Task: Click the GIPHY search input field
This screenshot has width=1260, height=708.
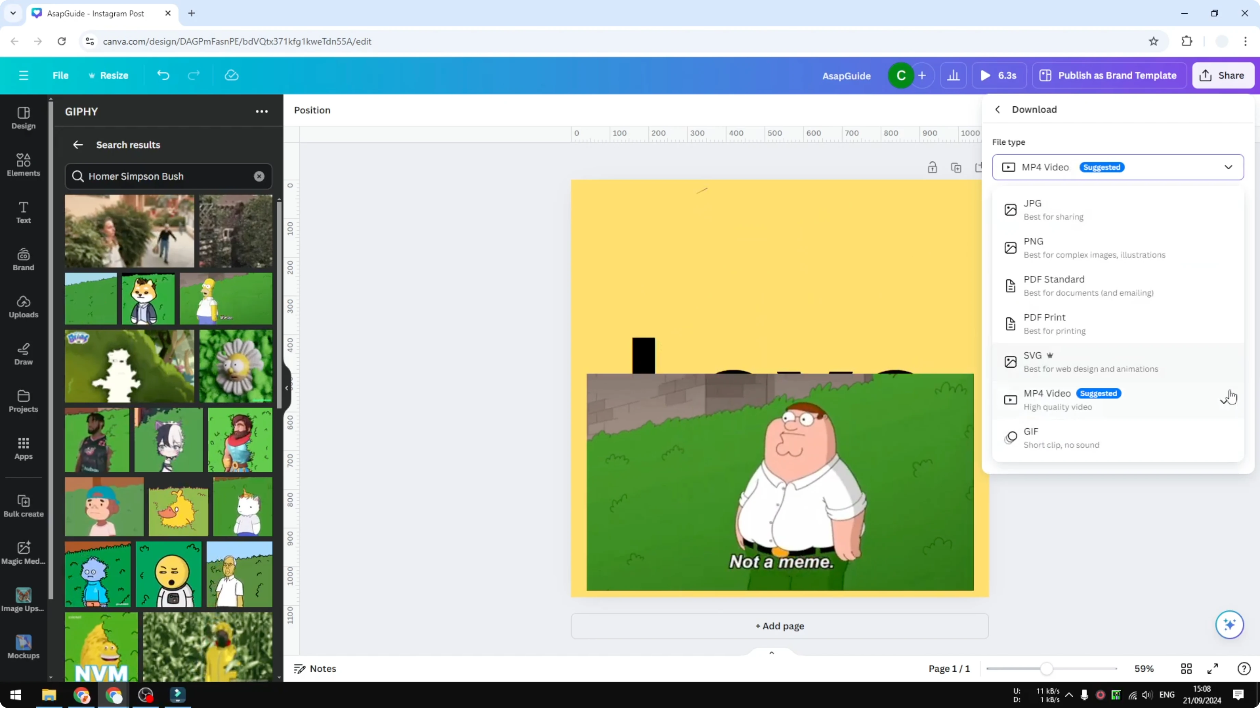Action: coord(168,176)
